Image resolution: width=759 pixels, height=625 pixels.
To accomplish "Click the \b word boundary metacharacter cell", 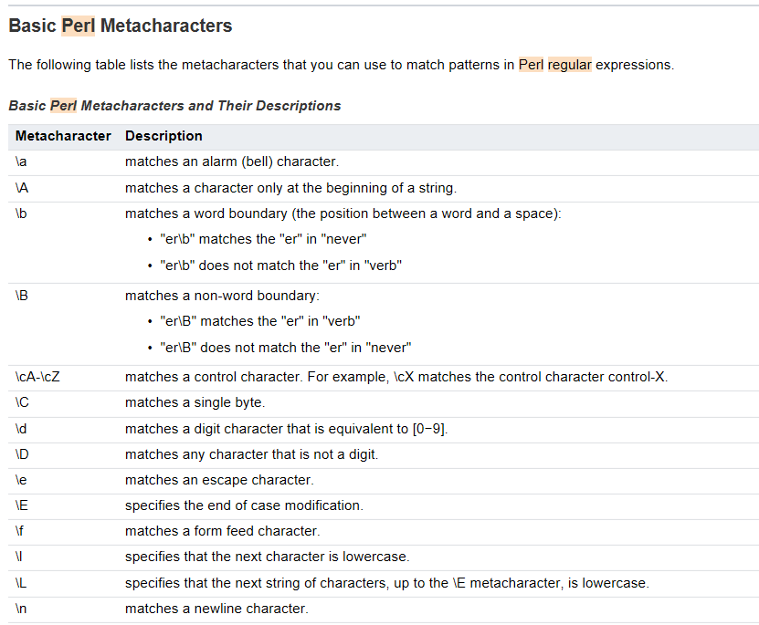I will tap(22, 214).
